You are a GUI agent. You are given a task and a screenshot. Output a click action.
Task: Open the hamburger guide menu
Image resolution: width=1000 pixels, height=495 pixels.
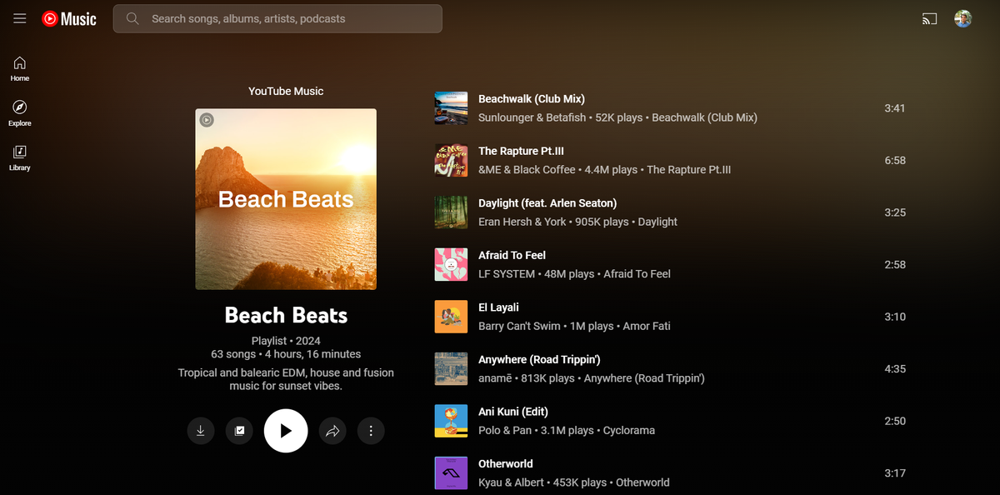[20, 18]
